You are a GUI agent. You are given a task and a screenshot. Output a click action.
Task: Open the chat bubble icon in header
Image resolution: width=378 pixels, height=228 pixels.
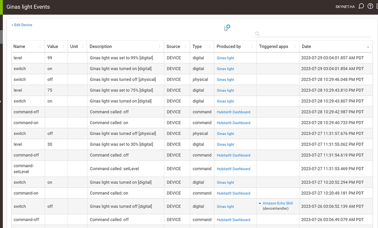tap(361, 6)
